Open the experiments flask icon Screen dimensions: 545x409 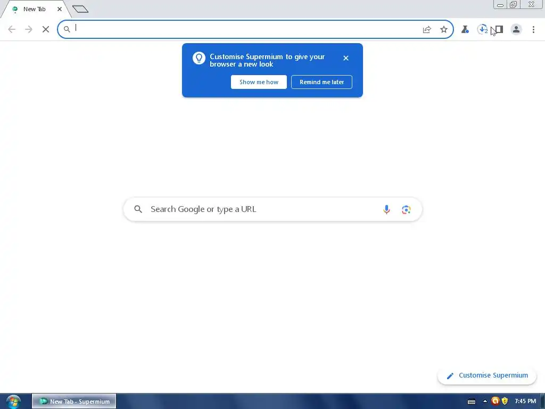[x=465, y=30]
